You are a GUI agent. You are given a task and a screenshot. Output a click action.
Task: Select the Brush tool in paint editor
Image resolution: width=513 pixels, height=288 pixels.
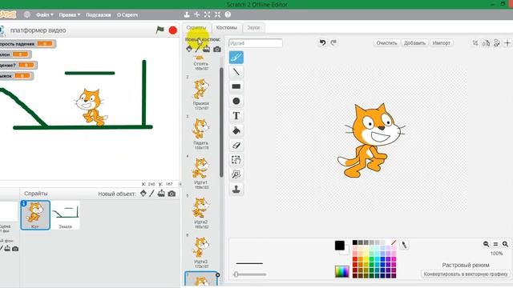tap(236, 57)
